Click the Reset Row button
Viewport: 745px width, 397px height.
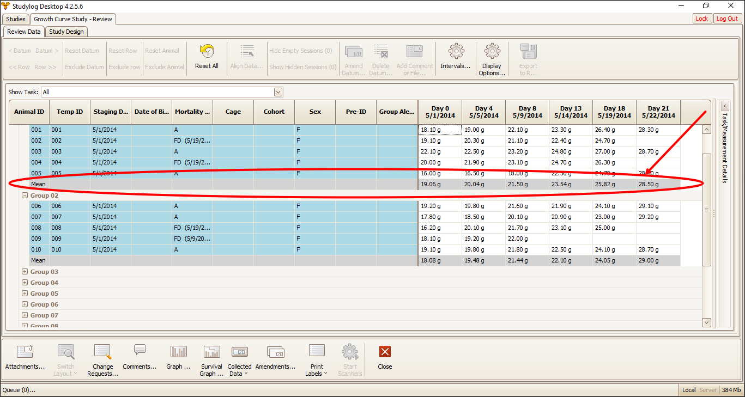coord(123,51)
